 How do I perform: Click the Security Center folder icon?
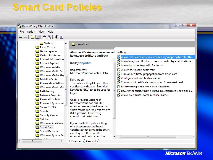pyautogui.click(x=37, y=115)
